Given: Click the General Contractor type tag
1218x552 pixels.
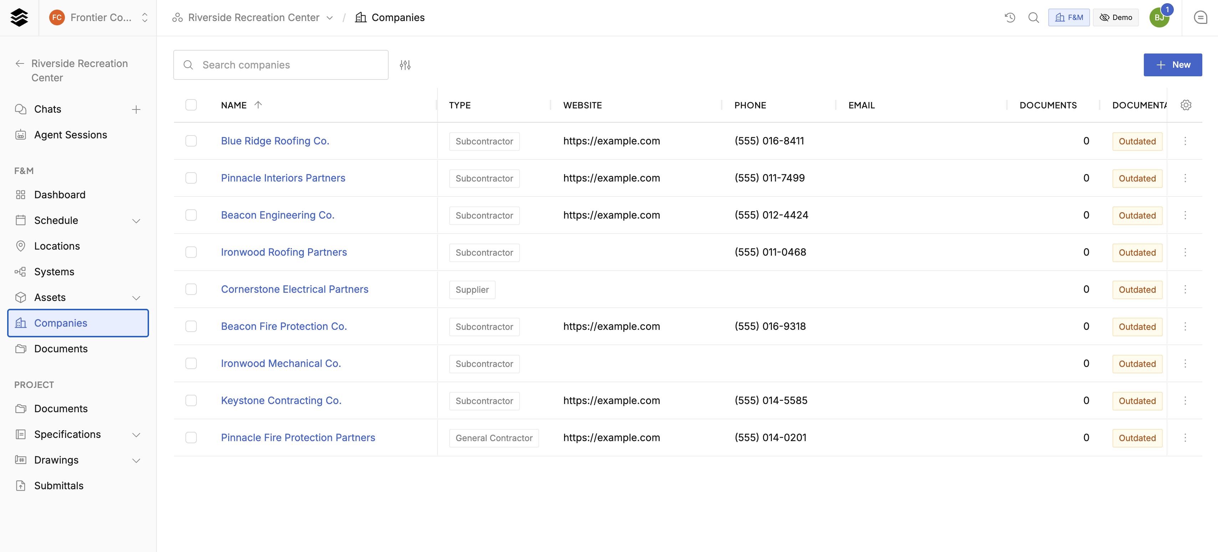Looking at the screenshot, I should [x=493, y=438].
